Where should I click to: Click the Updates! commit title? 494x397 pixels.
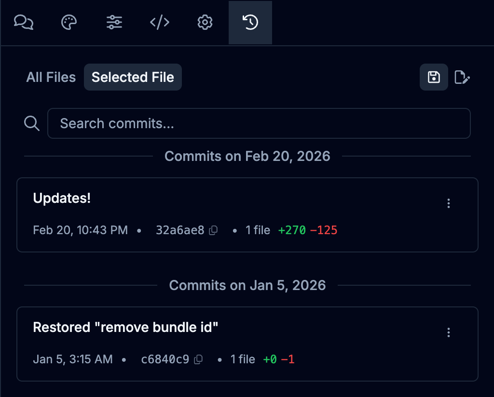(62, 198)
